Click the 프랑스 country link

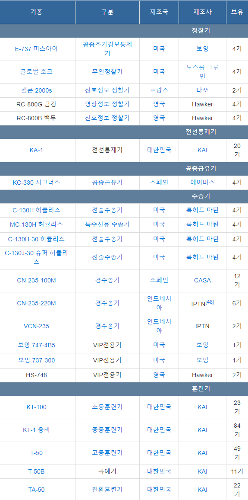159,90
